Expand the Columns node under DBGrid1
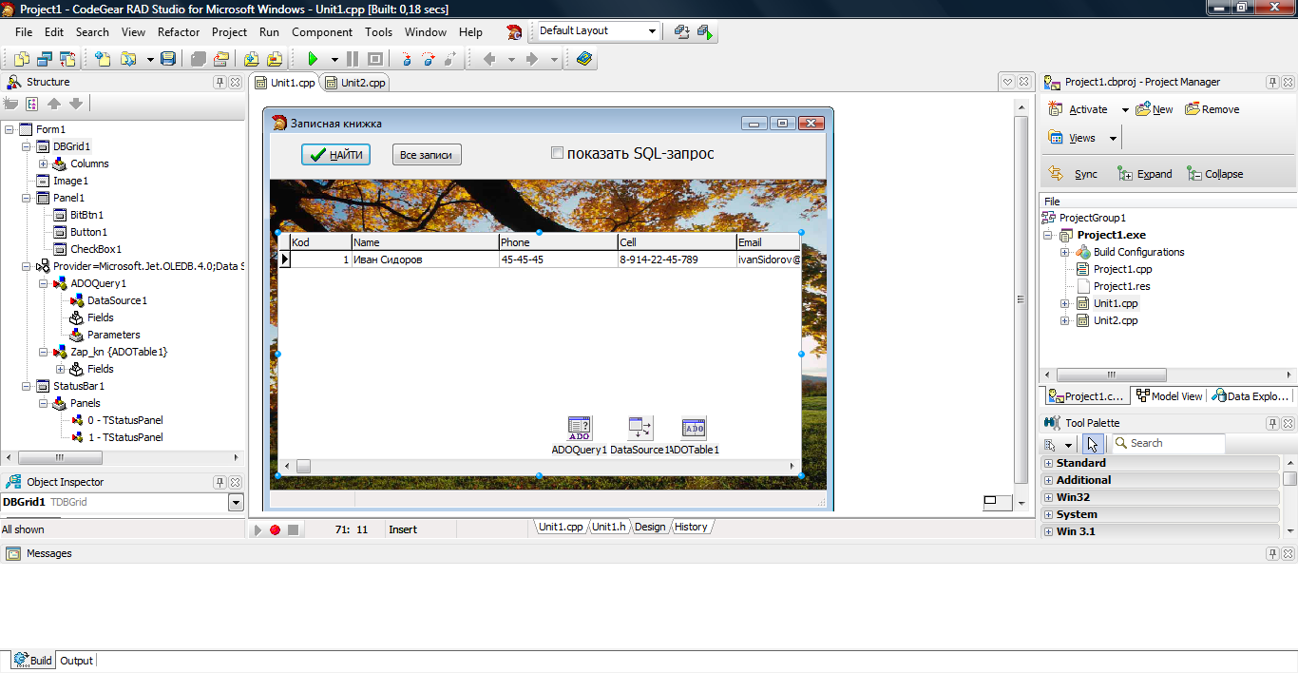Screen dimensions: 1298x673 (44, 163)
